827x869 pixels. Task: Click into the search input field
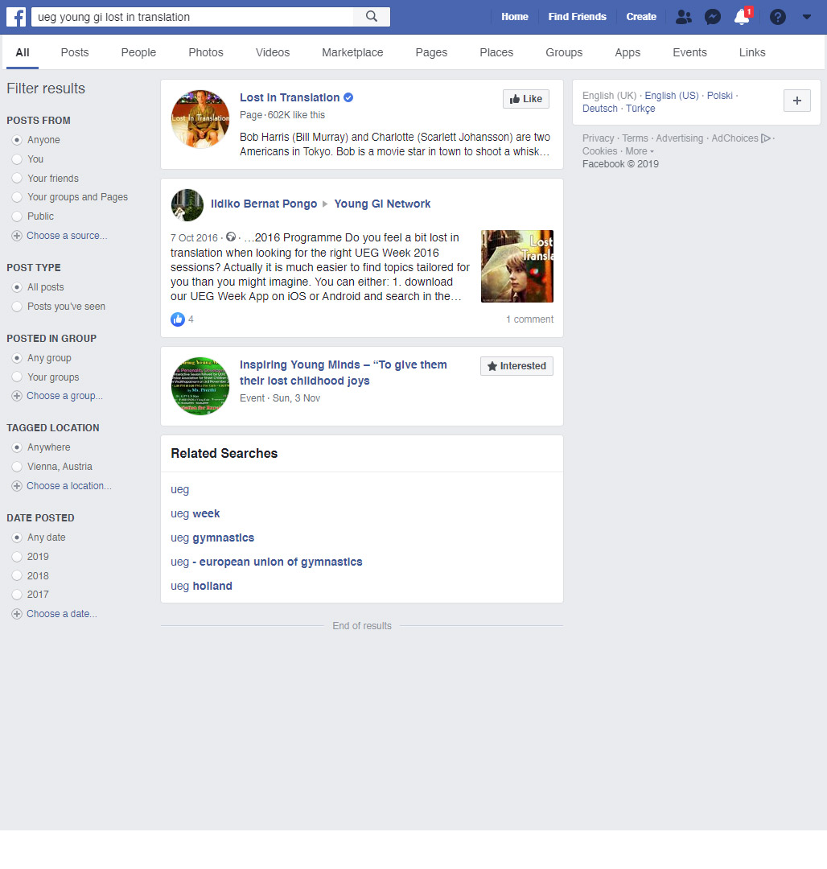coord(193,17)
